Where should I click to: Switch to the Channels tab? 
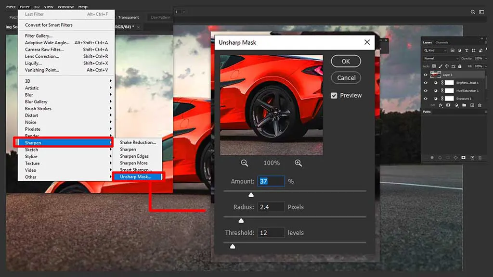click(x=441, y=42)
